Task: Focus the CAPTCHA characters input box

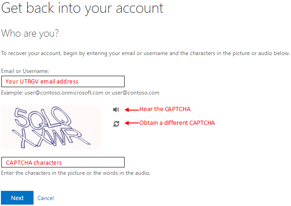Action: [x=63, y=162]
